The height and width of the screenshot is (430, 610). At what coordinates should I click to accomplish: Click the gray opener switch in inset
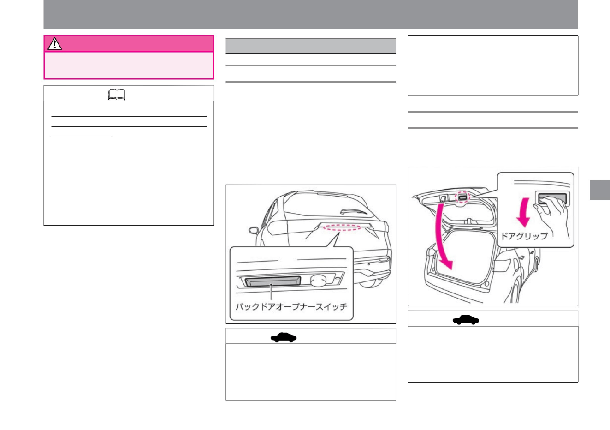273,281
